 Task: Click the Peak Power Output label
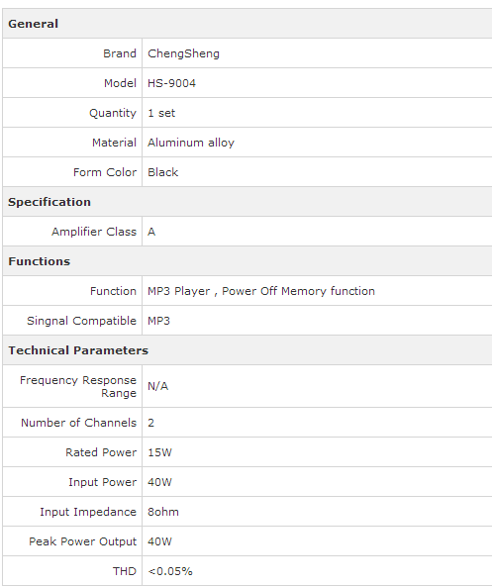(x=82, y=541)
